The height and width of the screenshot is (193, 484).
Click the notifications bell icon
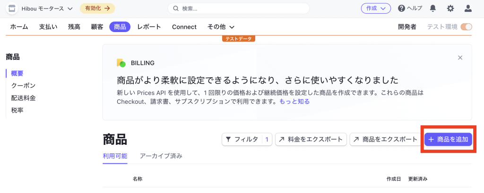(x=432, y=8)
